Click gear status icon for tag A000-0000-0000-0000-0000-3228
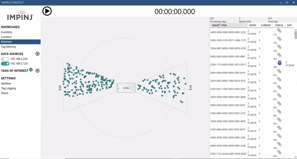This screenshot has height=159, width=297. tap(279, 30)
